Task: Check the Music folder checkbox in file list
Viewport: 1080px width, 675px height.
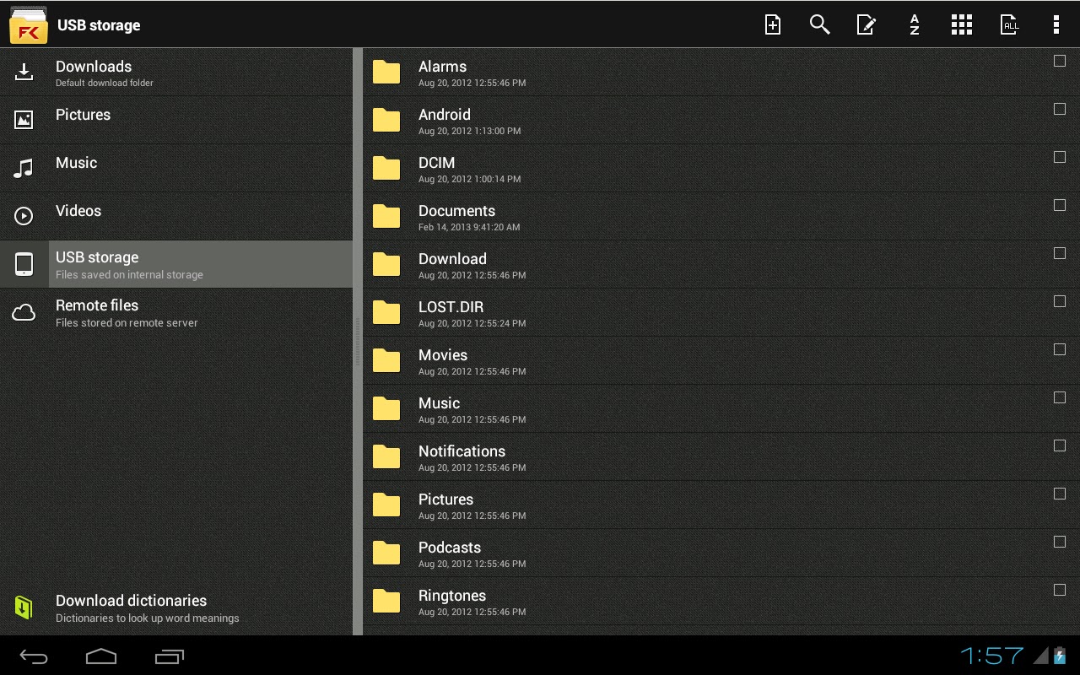Action: 1060,397
